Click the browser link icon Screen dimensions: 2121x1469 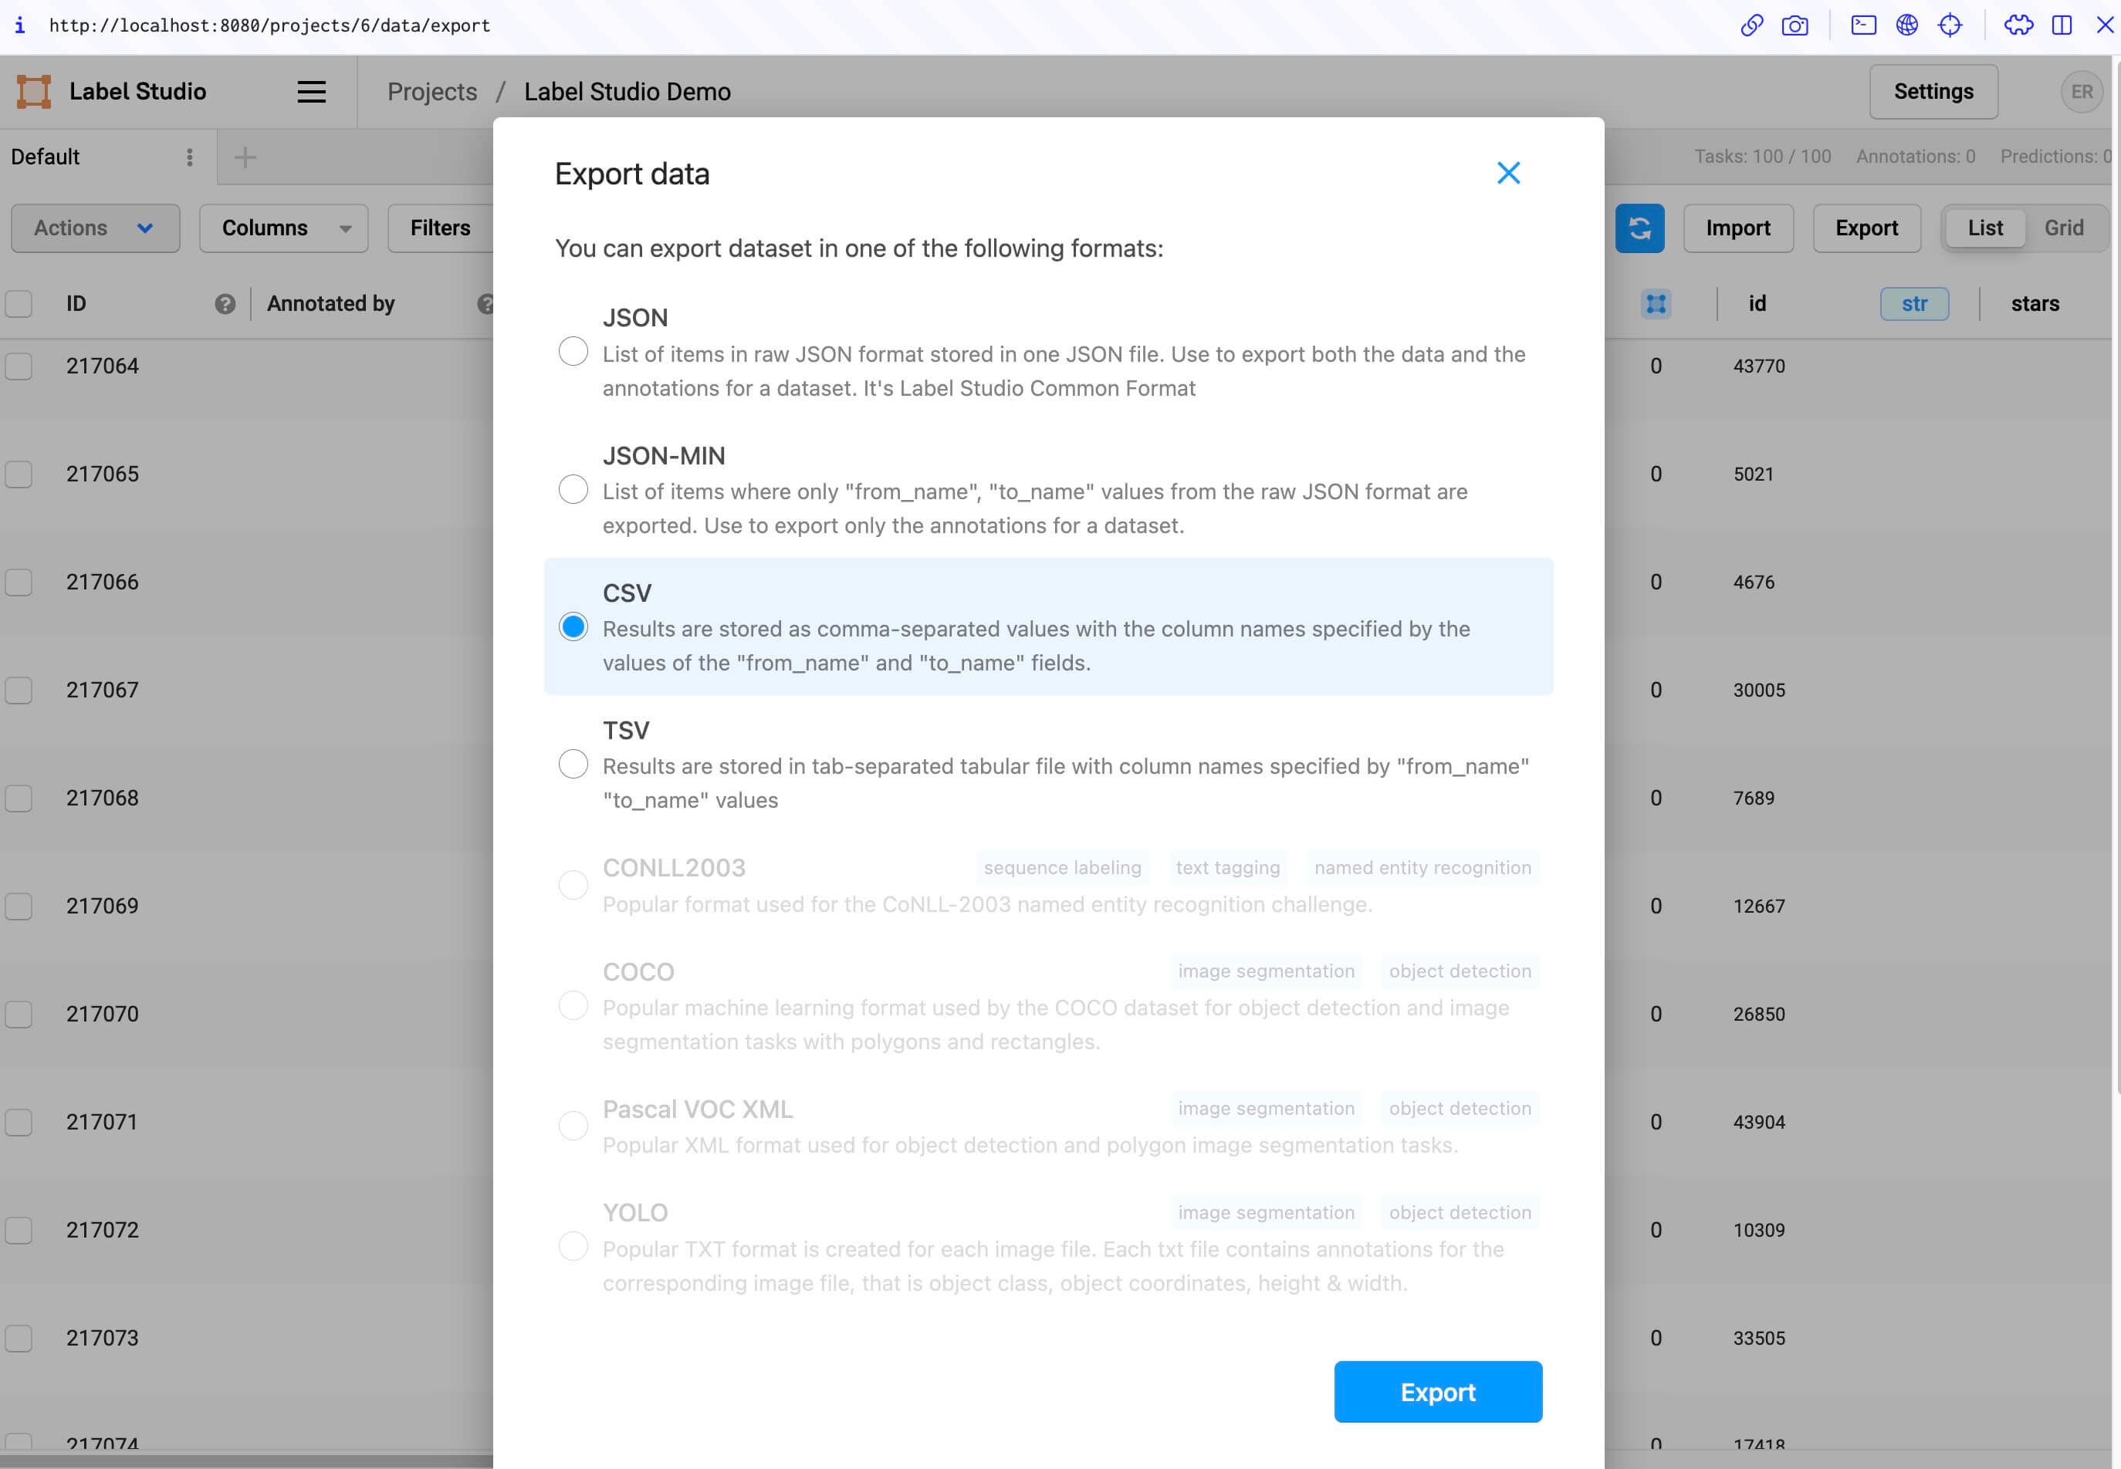(1752, 25)
